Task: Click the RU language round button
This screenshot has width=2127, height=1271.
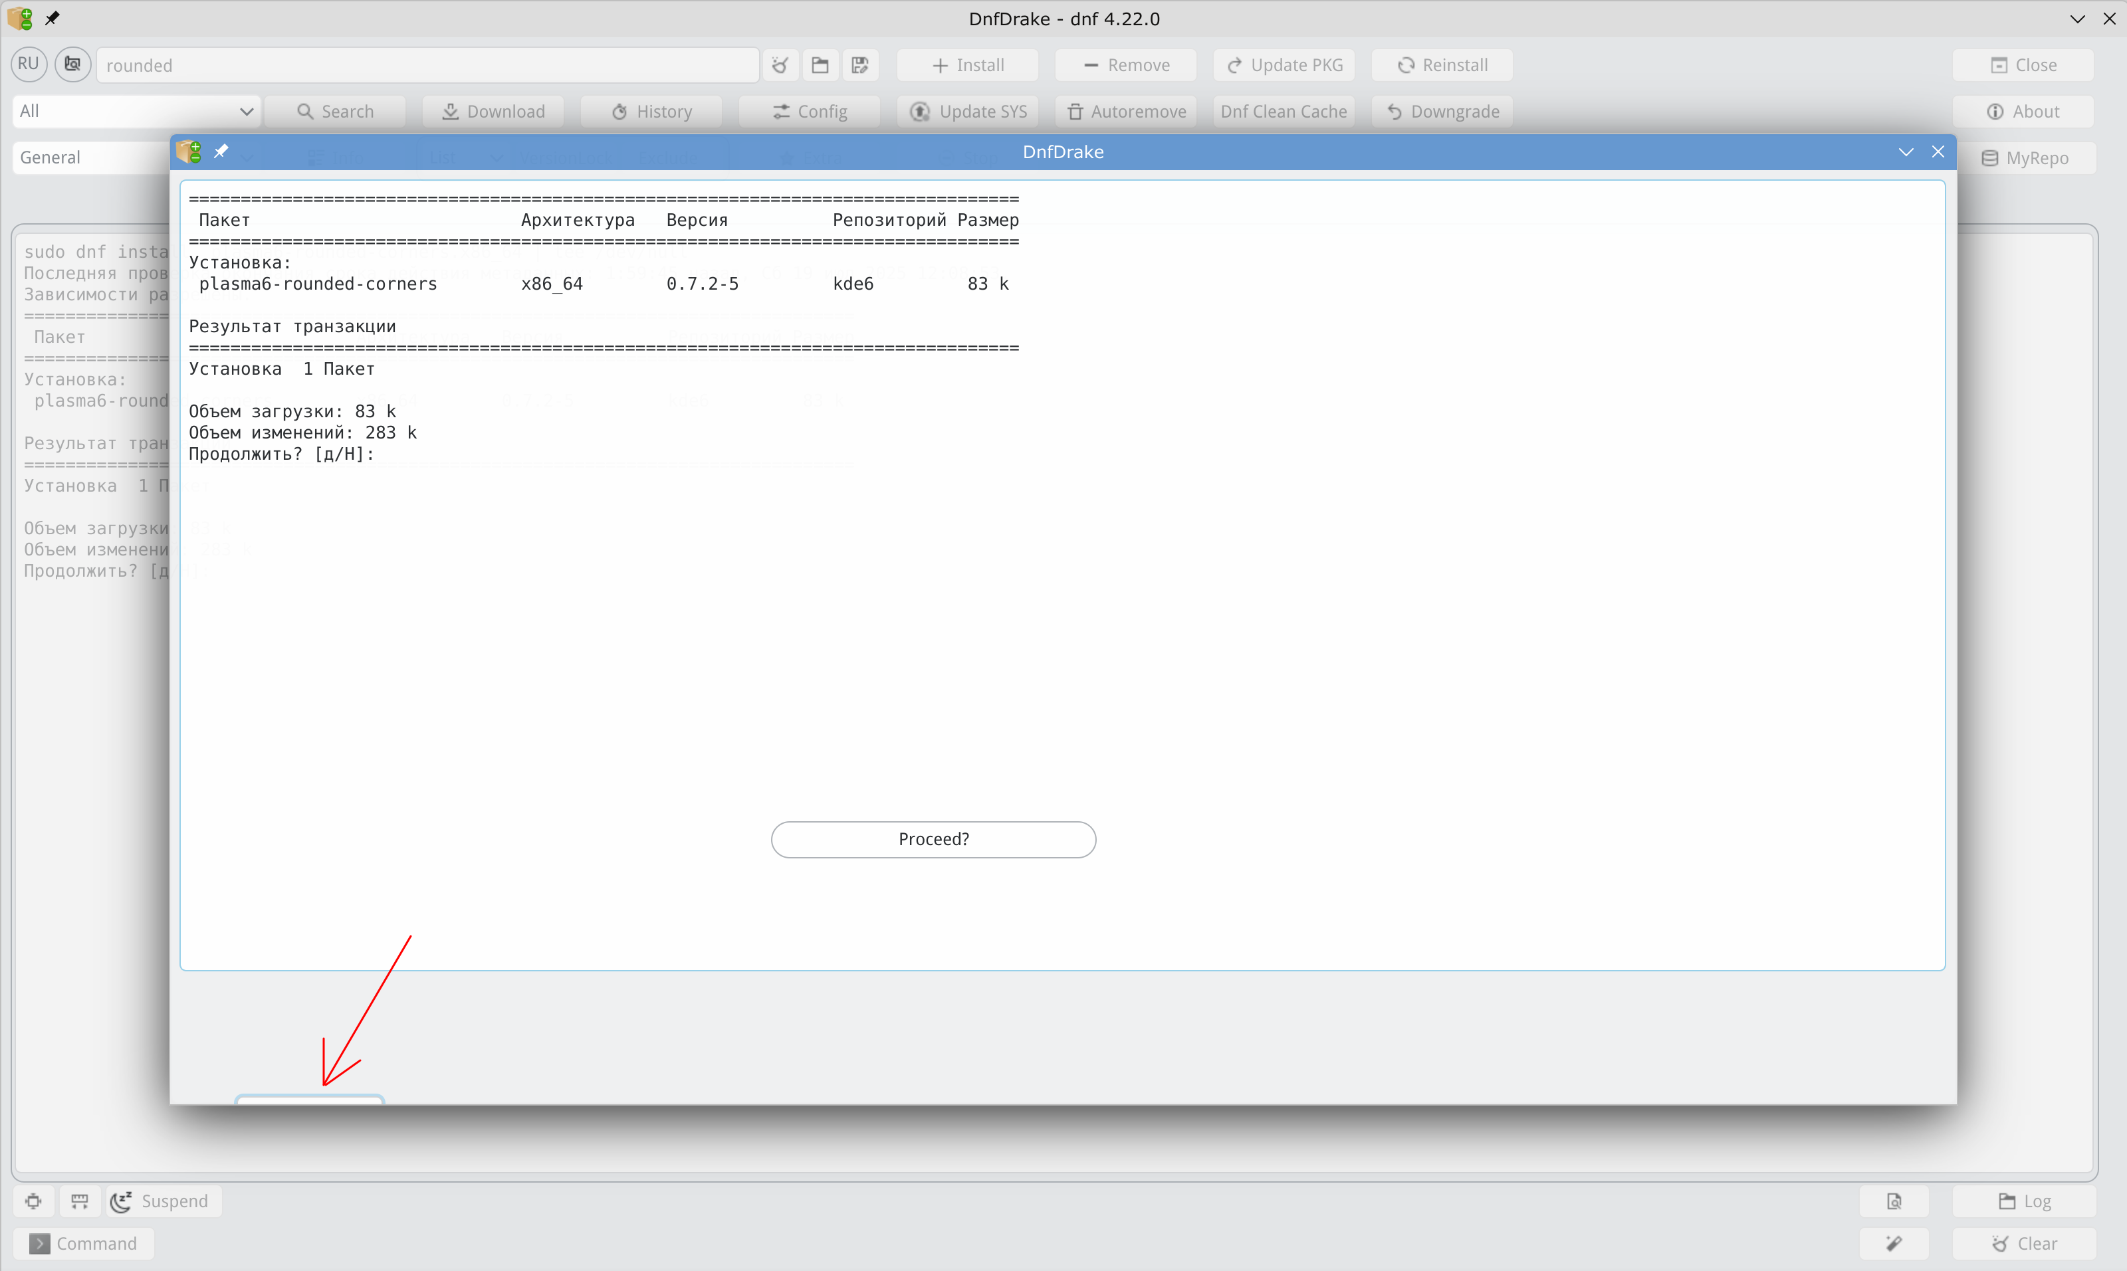Action: coord(29,64)
